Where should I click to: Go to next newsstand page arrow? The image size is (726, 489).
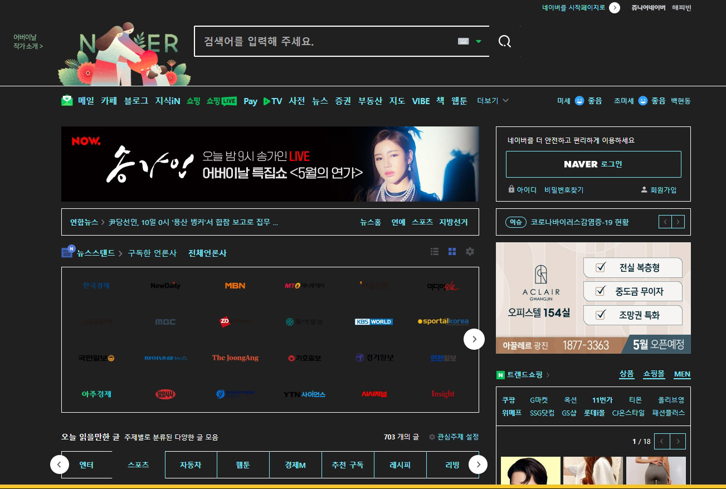tap(474, 339)
